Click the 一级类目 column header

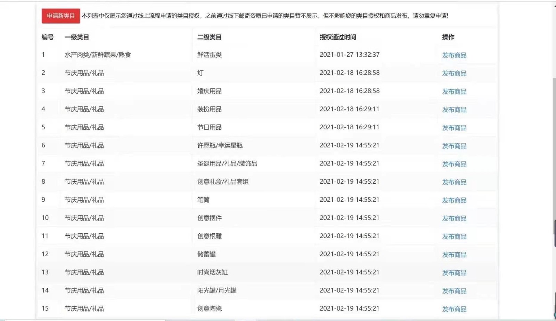77,37
